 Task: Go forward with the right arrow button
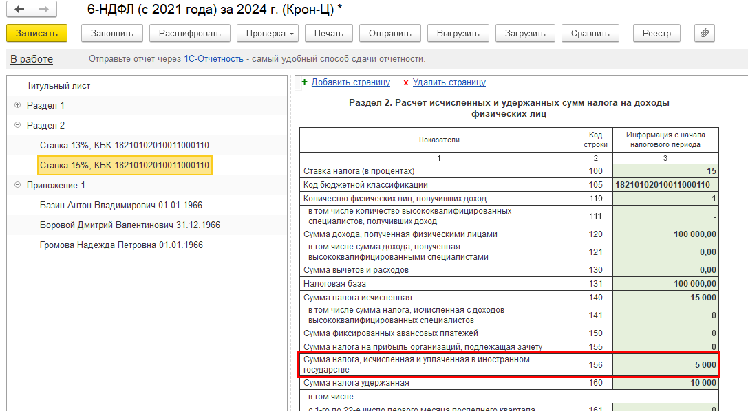point(44,9)
